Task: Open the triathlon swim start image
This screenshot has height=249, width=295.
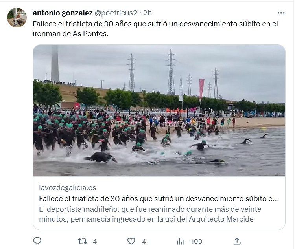Action: click(159, 110)
